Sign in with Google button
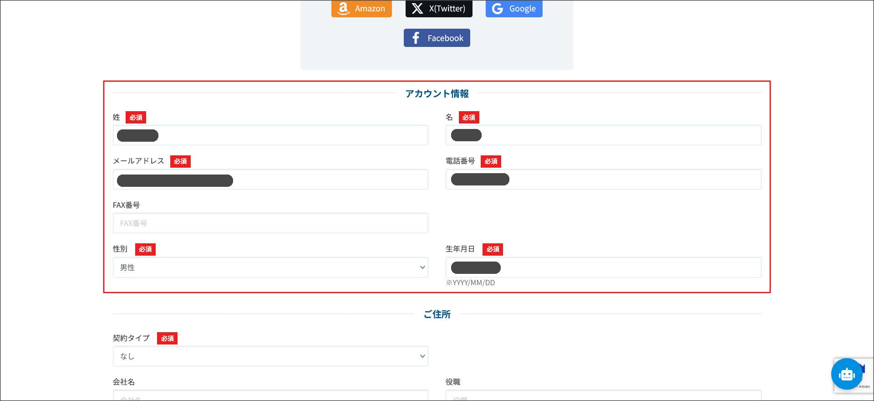This screenshot has width=874, height=401. (x=514, y=8)
